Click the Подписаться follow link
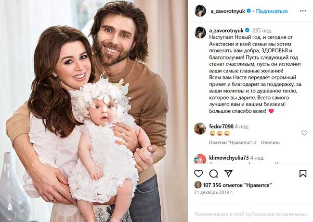This screenshot has width=313, height=222. (272, 11)
